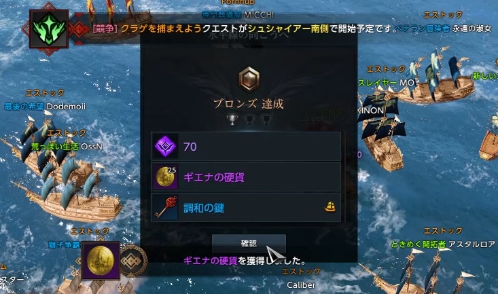Viewport: 498px width, 294px height.
Task: Click the third dimmed trophy icon
Action: 266,120
